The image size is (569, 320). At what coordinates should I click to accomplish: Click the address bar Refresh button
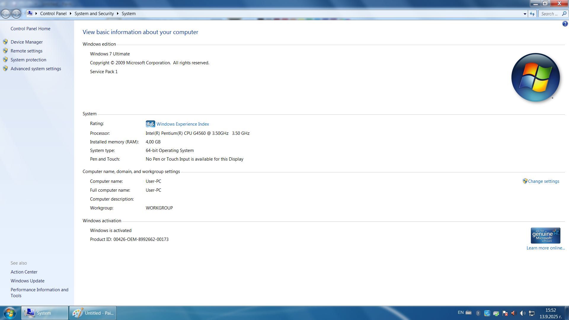pos(532,14)
